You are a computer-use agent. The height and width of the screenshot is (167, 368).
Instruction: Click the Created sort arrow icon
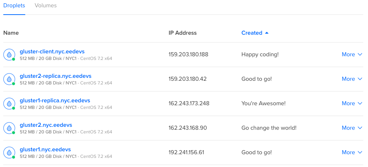[267, 33]
